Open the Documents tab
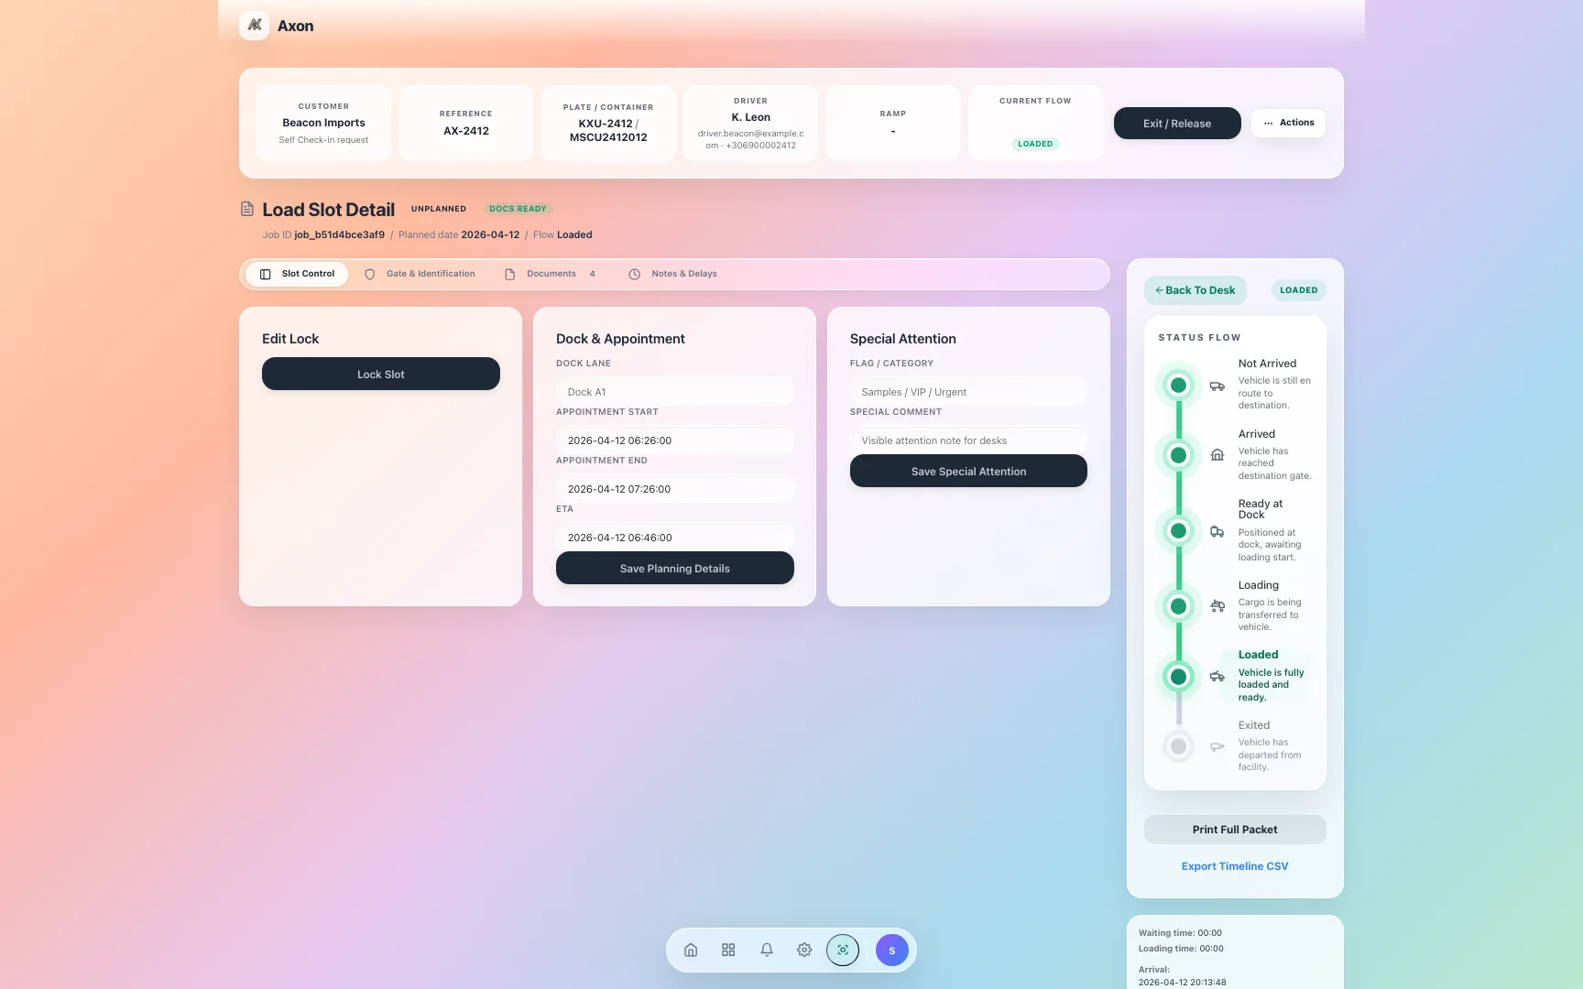 (550, 274)
